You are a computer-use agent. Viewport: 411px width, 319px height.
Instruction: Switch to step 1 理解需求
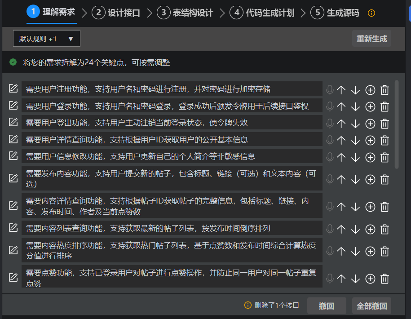point(51,12)
